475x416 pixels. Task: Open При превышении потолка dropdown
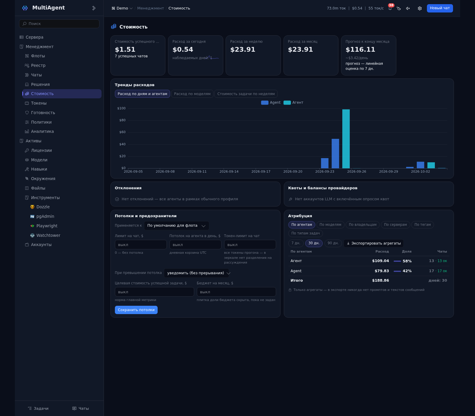tap(197, 273)
